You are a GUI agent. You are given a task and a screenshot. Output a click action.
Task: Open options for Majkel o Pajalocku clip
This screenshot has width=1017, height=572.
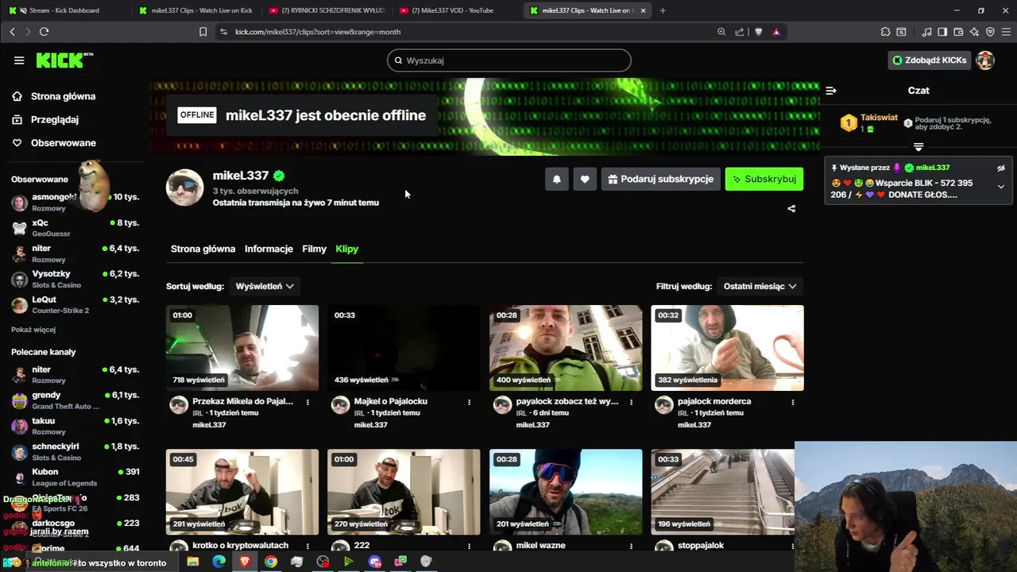coord(469,402)
